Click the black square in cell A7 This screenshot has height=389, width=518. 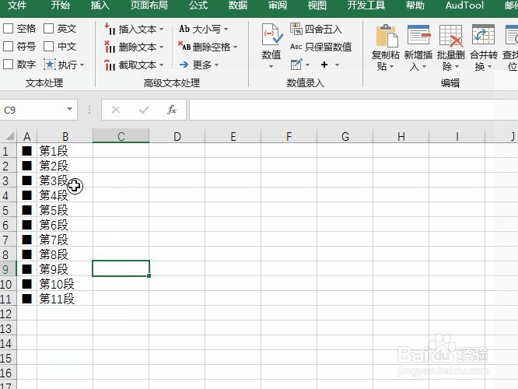(26, 240)
